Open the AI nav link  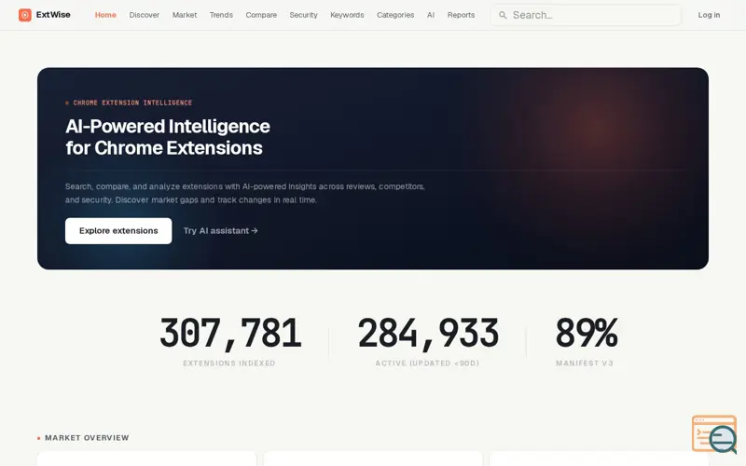[x=431, y=15]
